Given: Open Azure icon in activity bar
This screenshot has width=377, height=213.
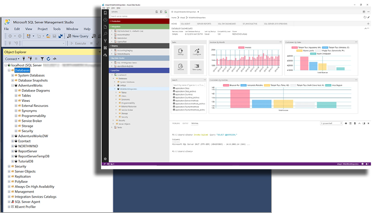Looking at the screenshot, I should [105, 55].
